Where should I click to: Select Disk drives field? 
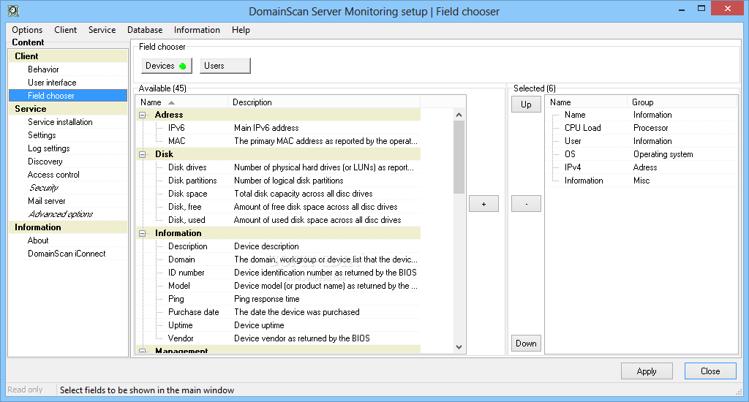(x=187, y=167)
